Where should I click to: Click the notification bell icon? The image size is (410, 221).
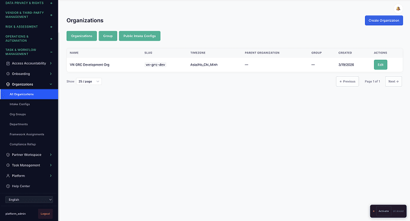tap(398, 8)
